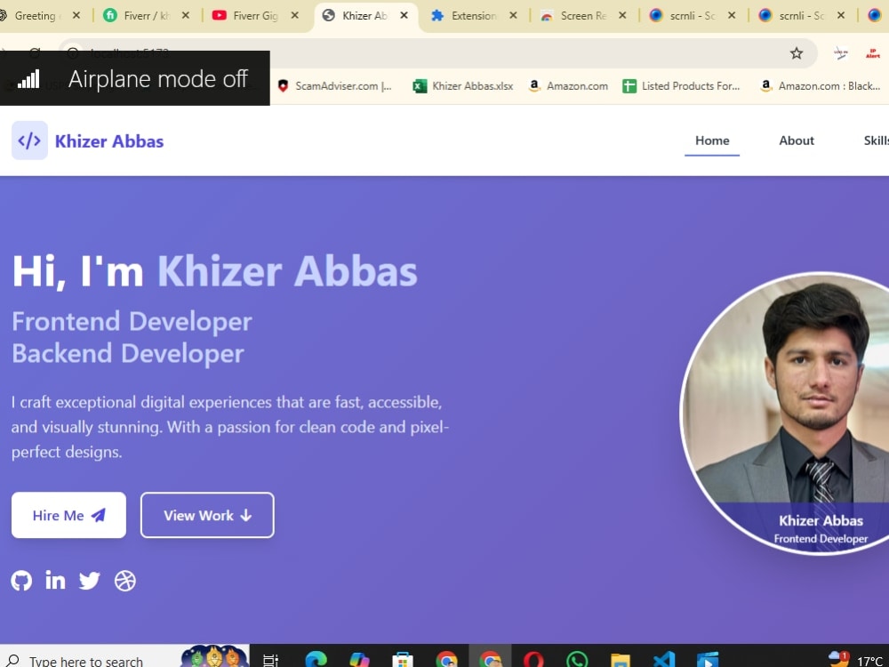Click the Khizer Abbas site title link
This screenshot has height=667, width=889.
point(109,141)
